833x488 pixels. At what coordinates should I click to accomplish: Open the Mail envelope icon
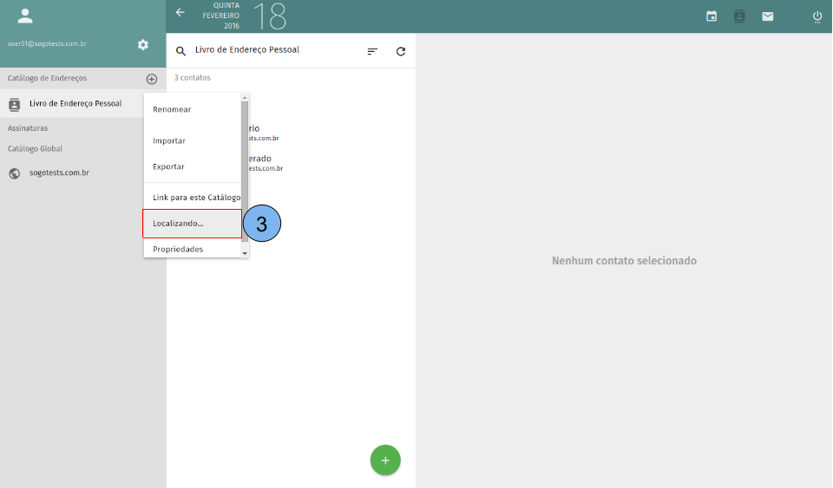pyautogui.click(x=768, y=16)
